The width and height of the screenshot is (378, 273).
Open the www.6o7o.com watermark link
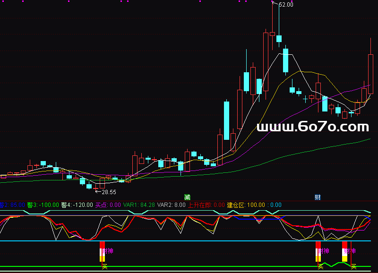click(x=312, y=127)
